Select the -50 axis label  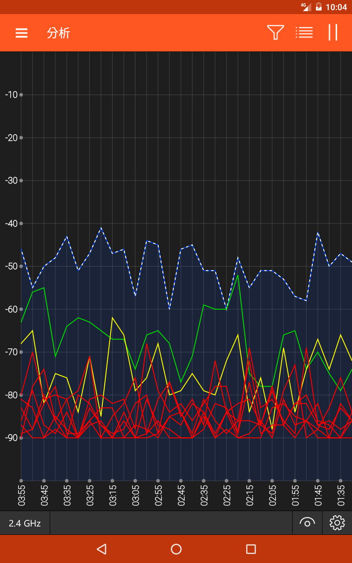(11, 266)
